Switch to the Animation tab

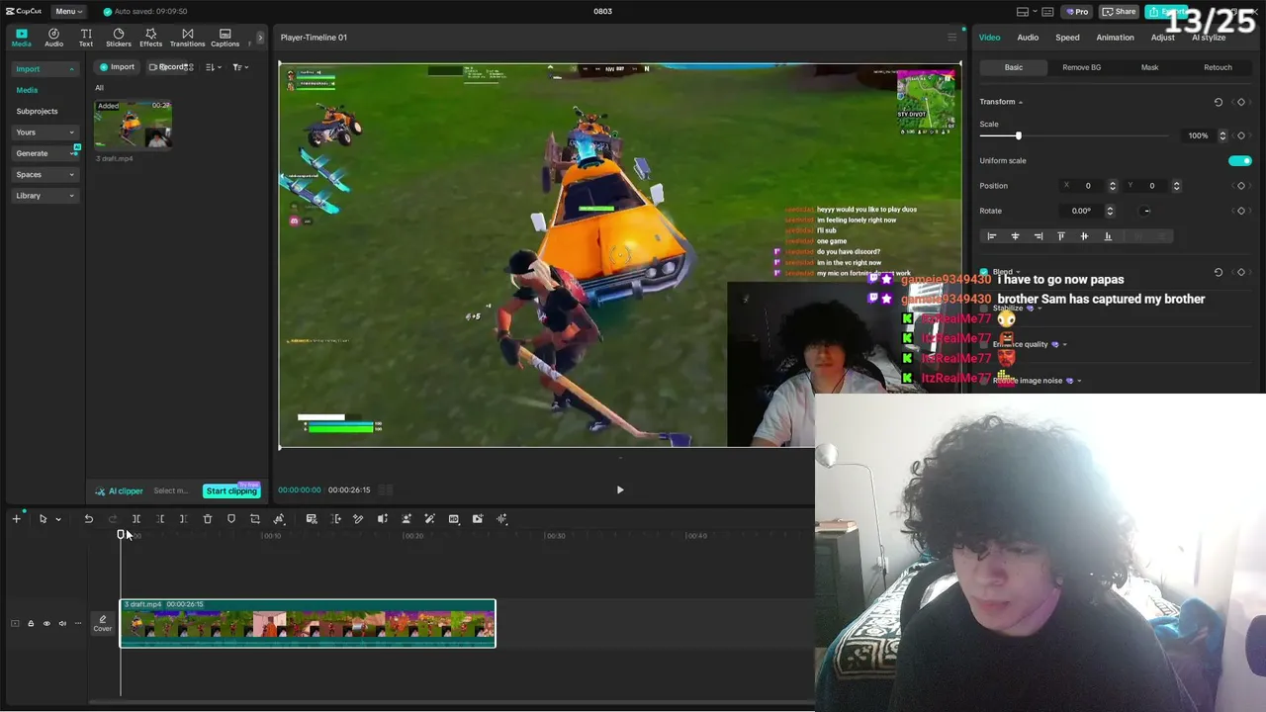pyautogui.click(x=1115, y=38)
